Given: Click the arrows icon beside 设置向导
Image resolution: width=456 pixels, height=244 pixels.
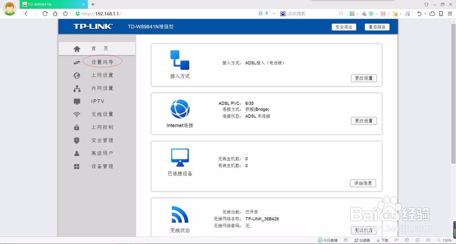Looking at the screenshot, I should coord(77,62).
